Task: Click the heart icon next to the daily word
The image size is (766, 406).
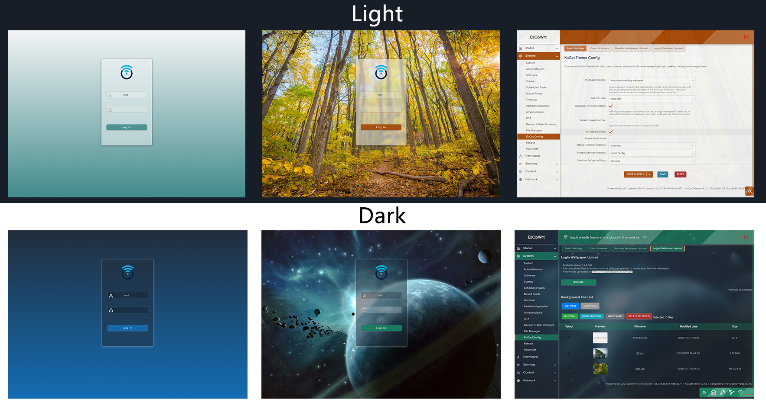Action: [645, 237]
